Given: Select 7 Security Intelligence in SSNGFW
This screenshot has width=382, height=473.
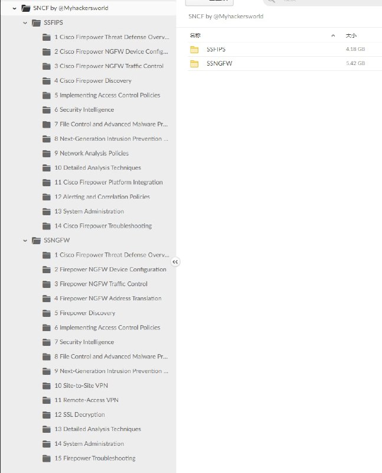Looking at the screenshot, I should click(x=84, y=342).
